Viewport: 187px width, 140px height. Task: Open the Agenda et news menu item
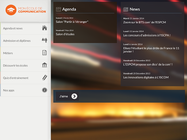(x=25, y=28)
